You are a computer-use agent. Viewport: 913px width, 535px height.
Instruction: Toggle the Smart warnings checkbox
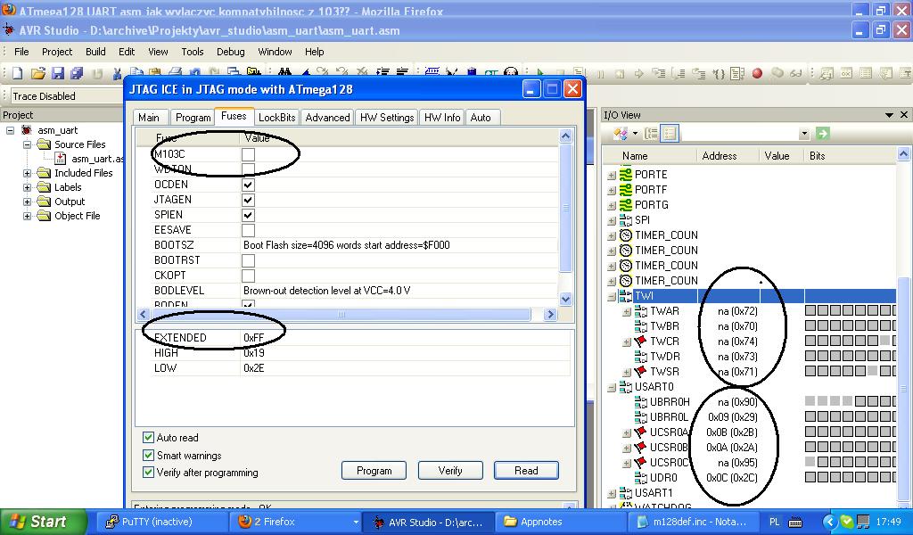(x=149, y=456)
